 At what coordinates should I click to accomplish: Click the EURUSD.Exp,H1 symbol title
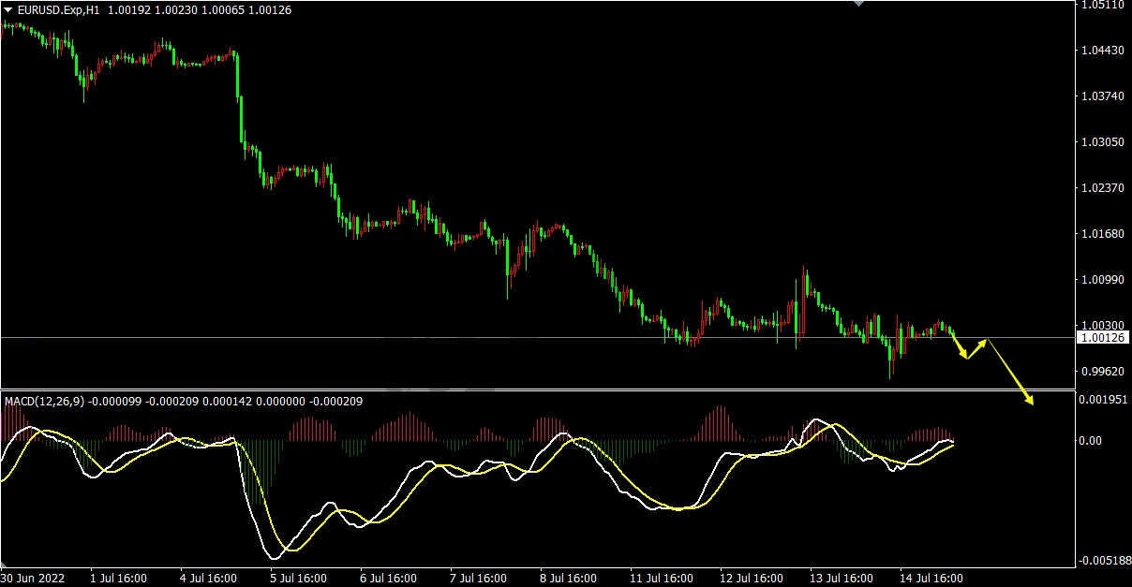pos(58,8)
